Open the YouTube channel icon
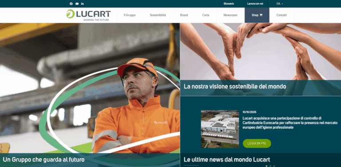 coord(77,4)
